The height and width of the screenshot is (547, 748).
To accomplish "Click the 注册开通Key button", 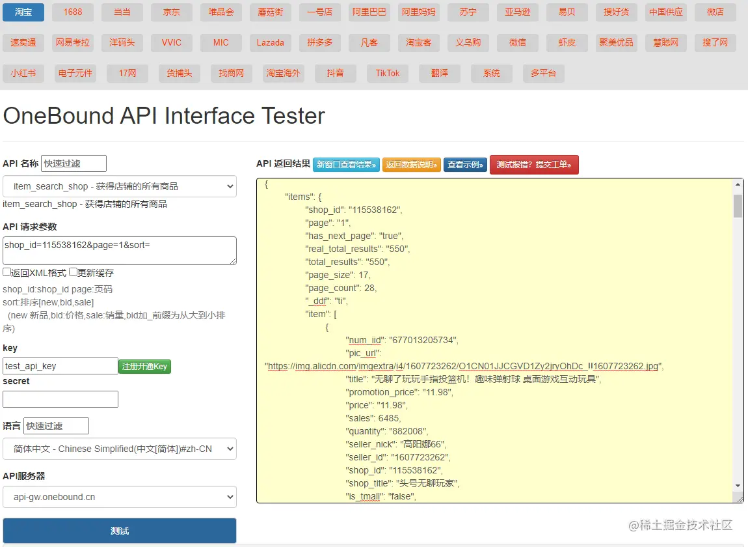I will 144,367.
